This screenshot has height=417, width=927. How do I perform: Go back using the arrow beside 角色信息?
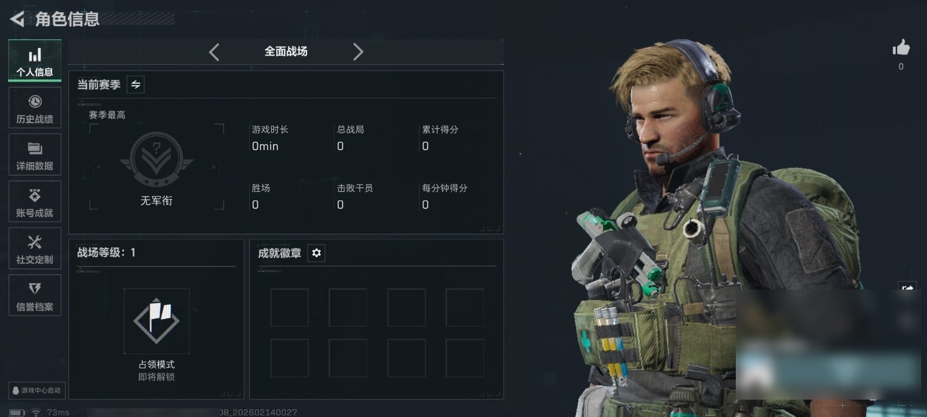point(17,19)
